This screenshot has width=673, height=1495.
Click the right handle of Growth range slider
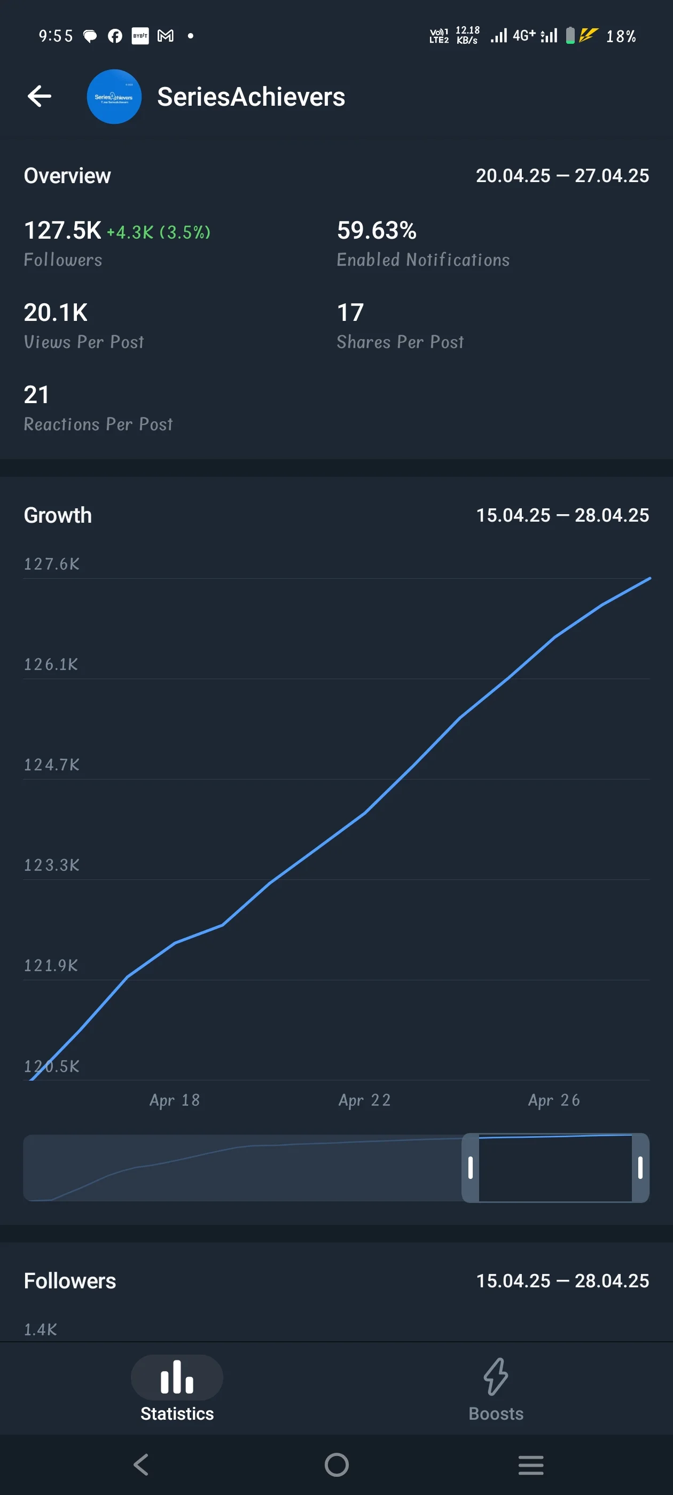click(640, 1168)
